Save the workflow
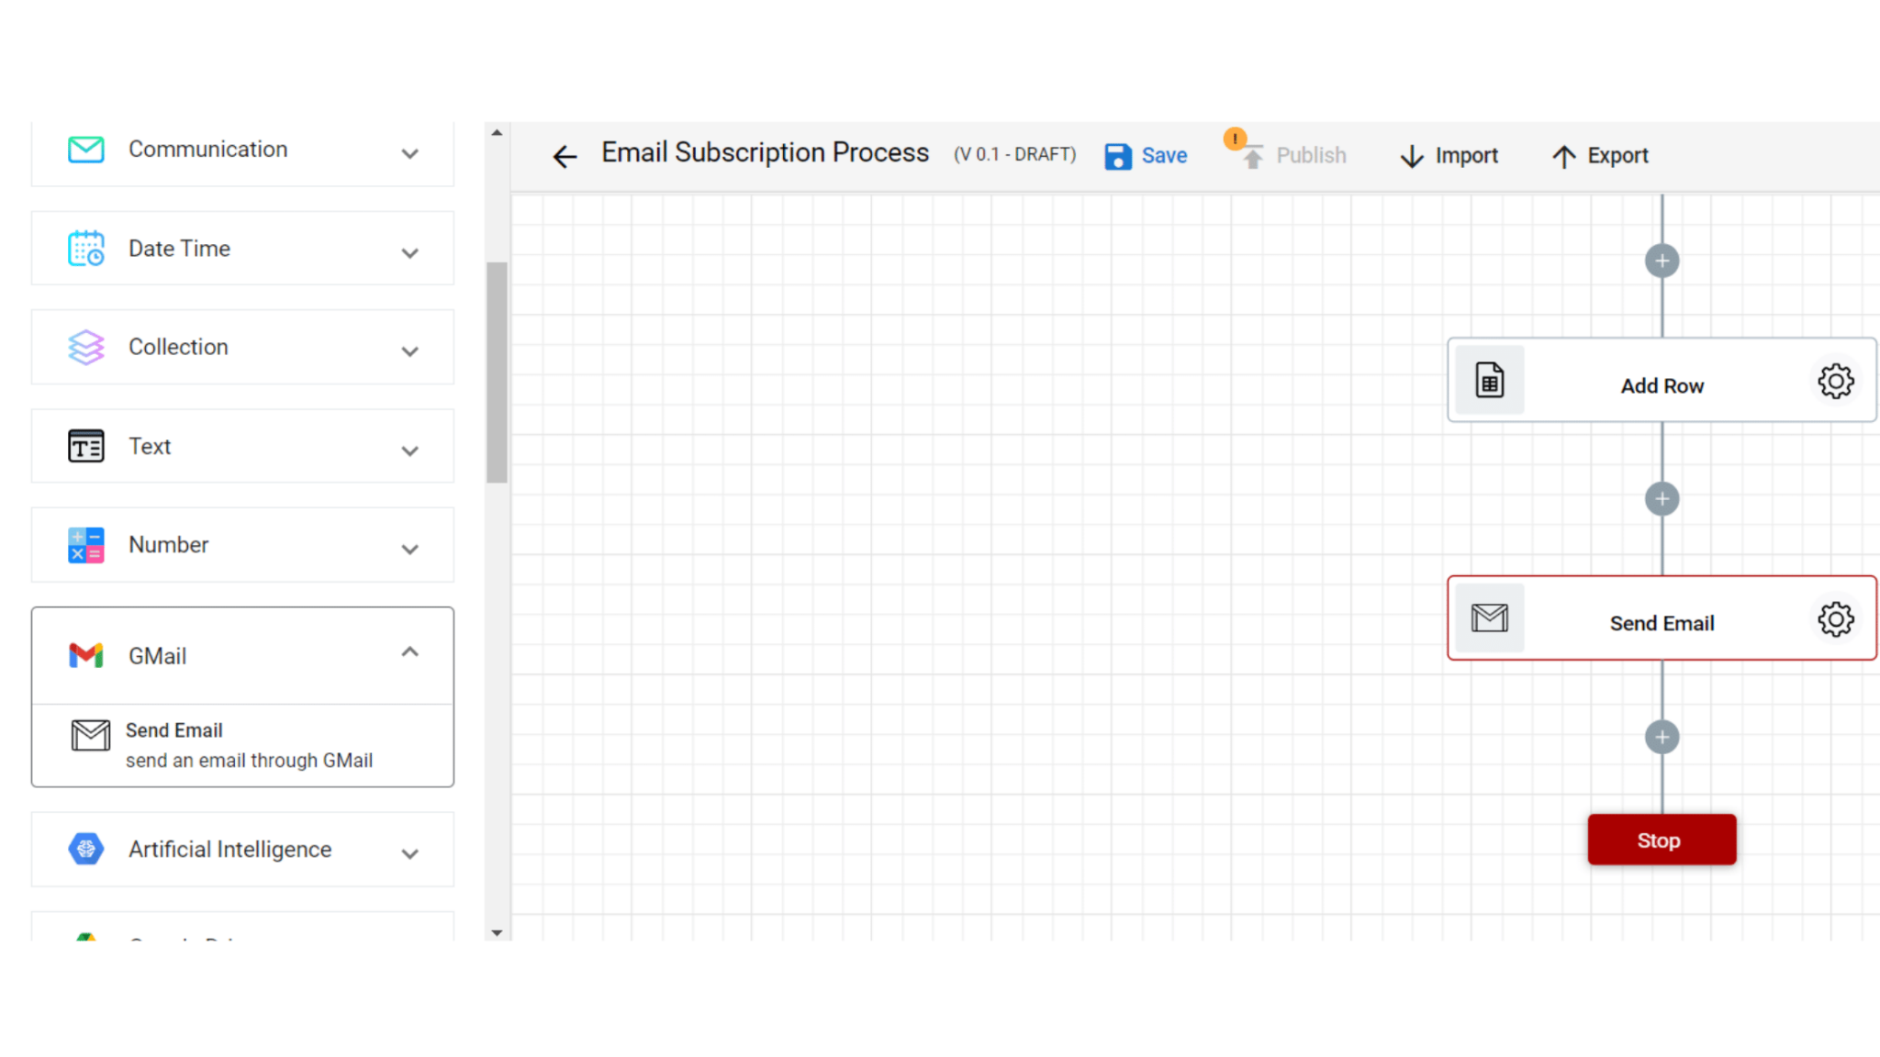The image size is (1880, 1057). [x=1146, y=156]
